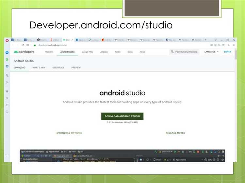Open bookmarks heart icon in sidebar
Screen dimensions: 245x183
click(7, 98)
